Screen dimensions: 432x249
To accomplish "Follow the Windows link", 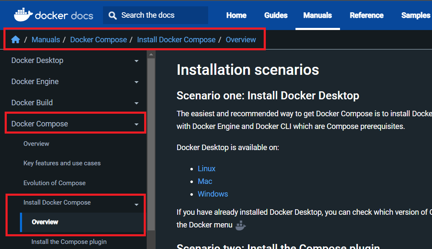I will pos(213,194).
